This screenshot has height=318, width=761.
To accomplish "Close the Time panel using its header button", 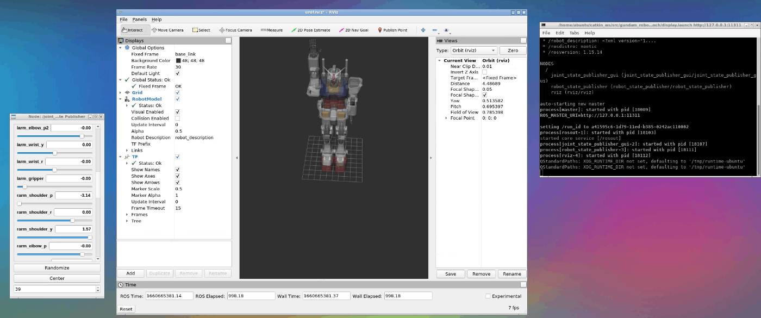I will (x=523, y=284).
